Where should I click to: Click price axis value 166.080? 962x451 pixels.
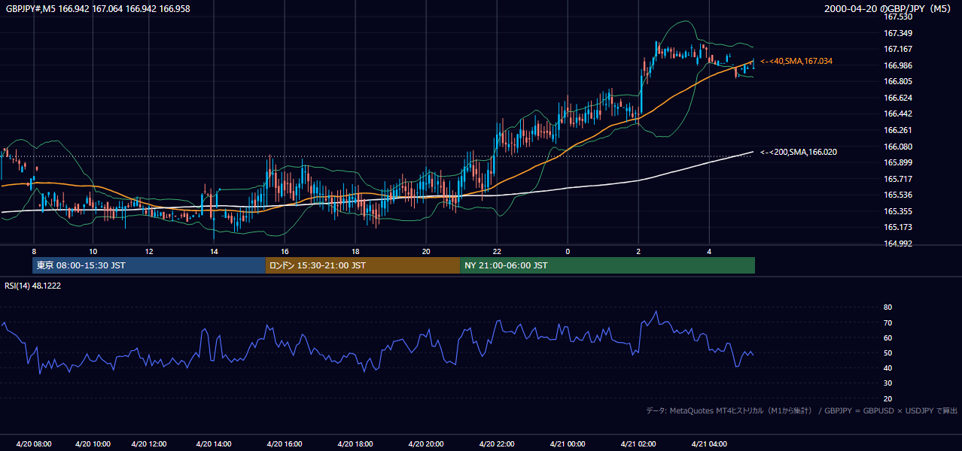click(897, 147)
